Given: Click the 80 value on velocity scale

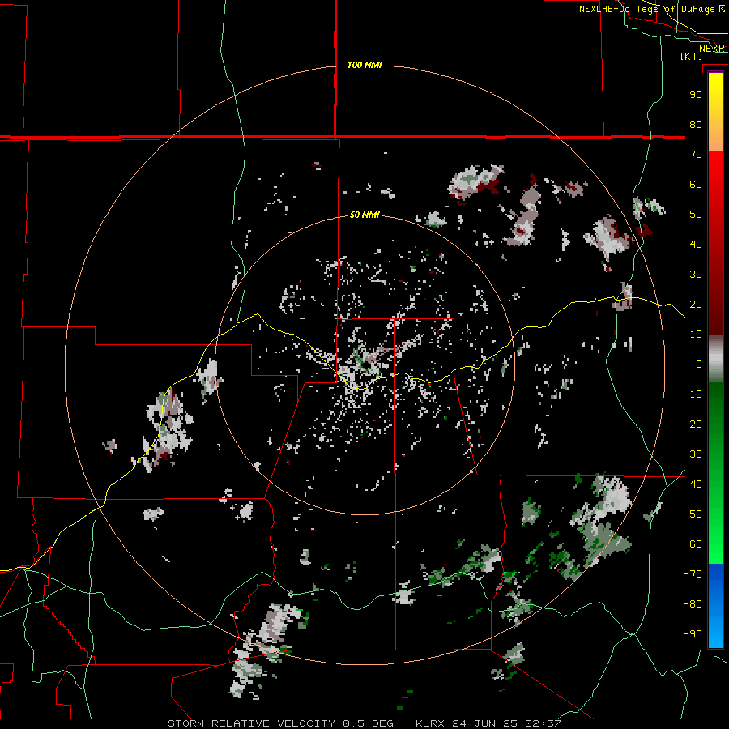Looking at the screenshot, I should tap(696, 124).
